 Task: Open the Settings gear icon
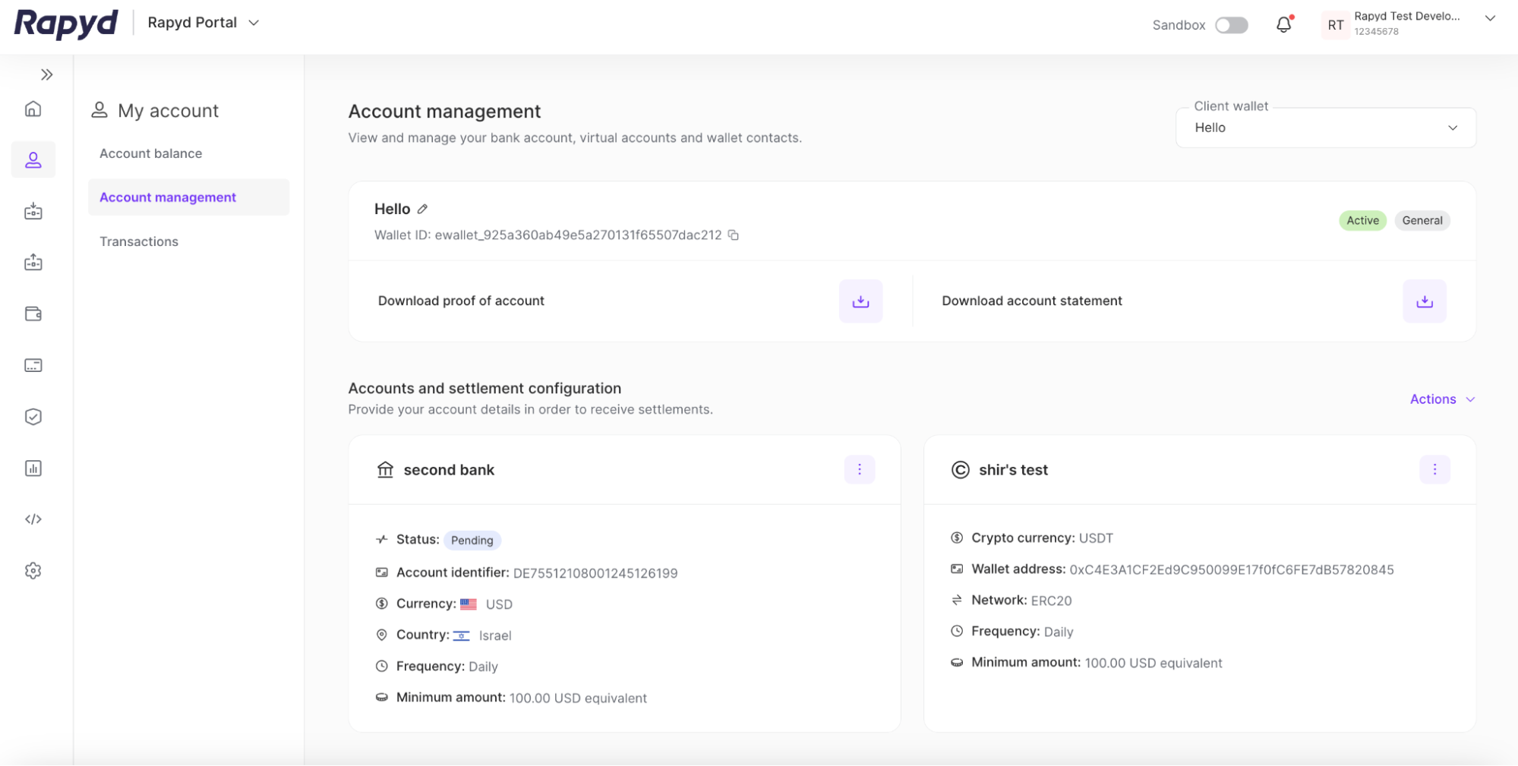[33, 570]
